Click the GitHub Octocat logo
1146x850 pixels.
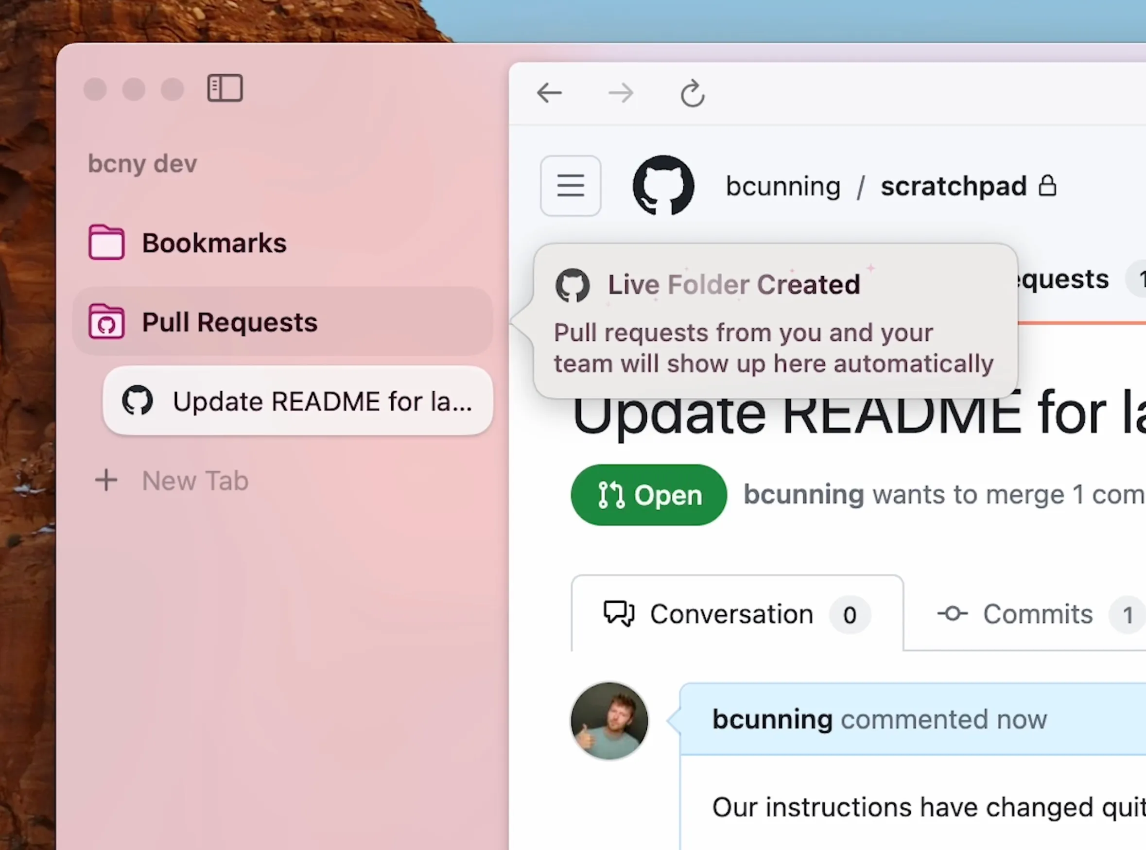point(663,185)
